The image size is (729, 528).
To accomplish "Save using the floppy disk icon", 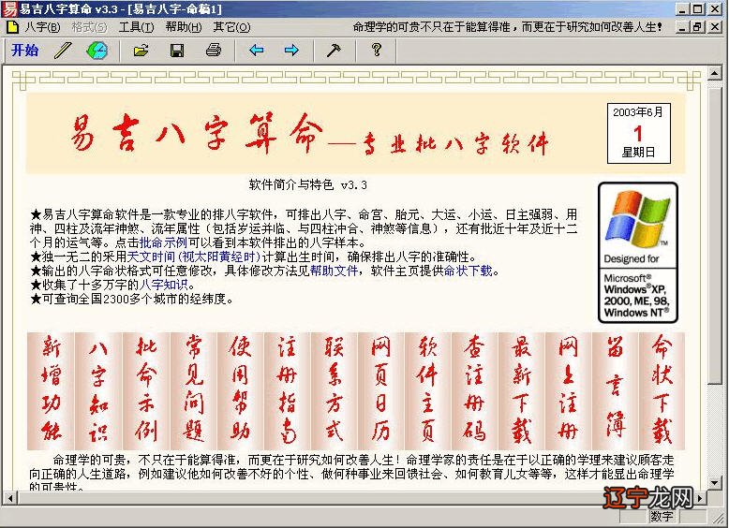I will coord(177,51).
